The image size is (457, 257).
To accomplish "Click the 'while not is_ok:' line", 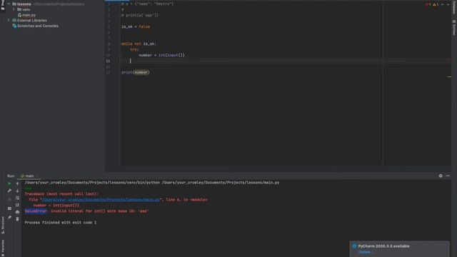I will pos(139,44).
